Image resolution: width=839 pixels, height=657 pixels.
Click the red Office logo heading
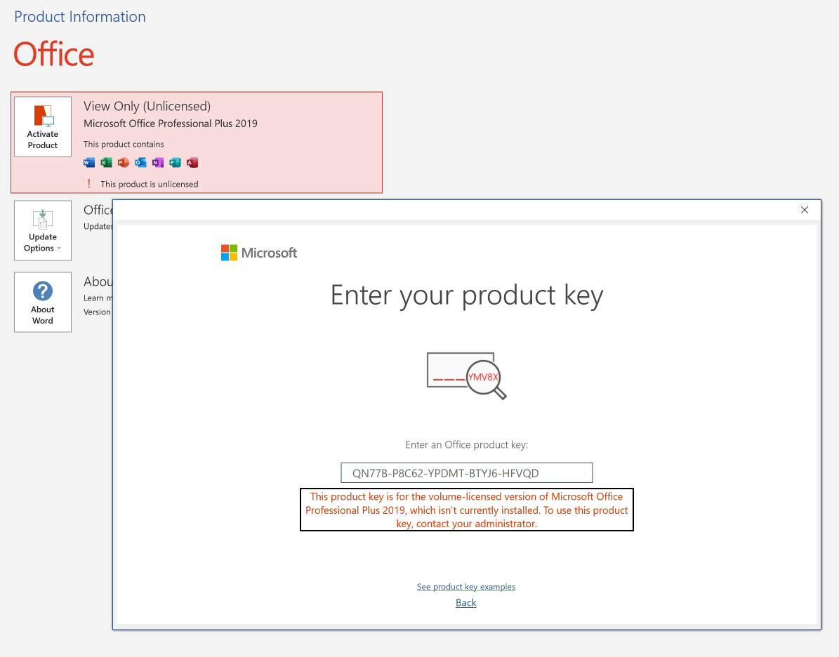coord(53,54)
